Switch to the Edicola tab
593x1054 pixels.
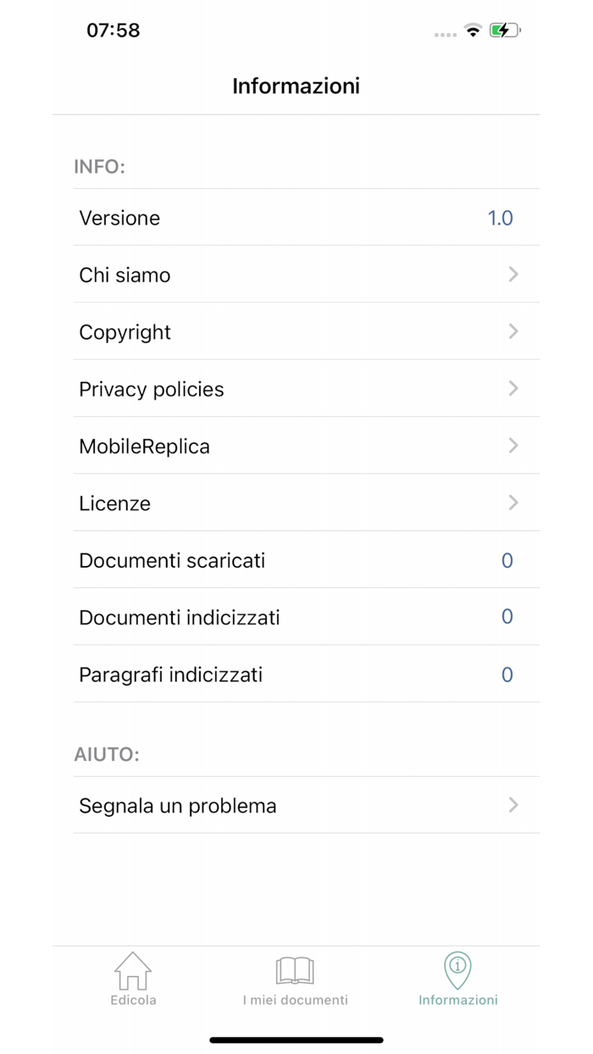point(133,980)
